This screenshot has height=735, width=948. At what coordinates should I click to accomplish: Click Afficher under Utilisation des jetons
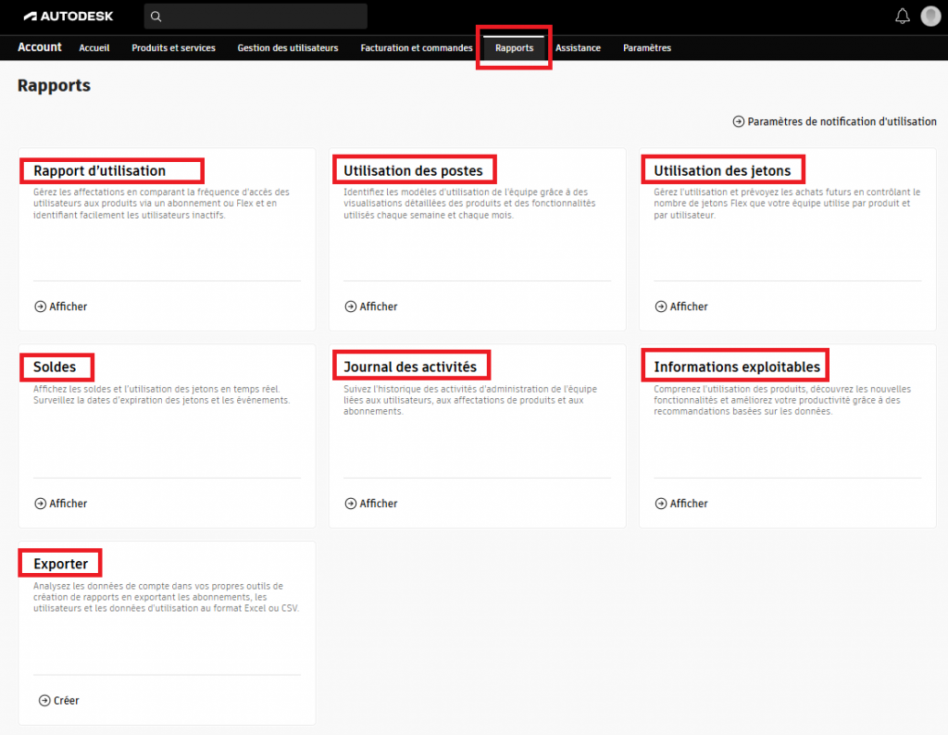(688, 306)
